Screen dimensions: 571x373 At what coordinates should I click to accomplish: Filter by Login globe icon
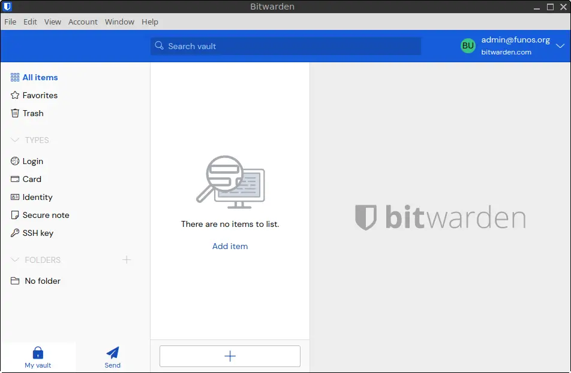[x=15, y=161]
